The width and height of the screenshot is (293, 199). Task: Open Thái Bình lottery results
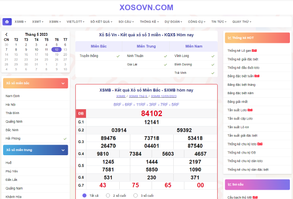pyautogui.click(x=12, y=113)
